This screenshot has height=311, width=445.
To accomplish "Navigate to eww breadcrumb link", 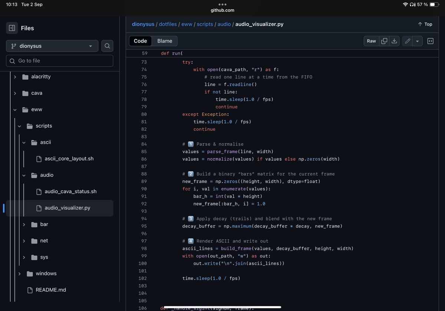I will 187,24.
